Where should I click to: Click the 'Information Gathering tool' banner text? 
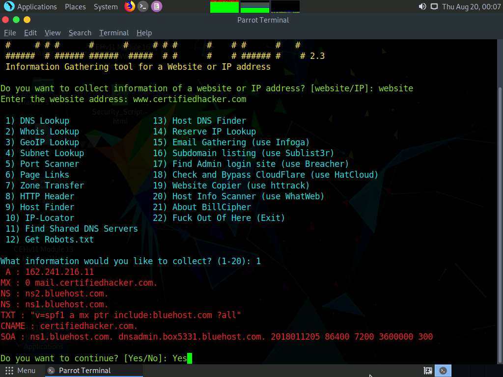(138, 67)
